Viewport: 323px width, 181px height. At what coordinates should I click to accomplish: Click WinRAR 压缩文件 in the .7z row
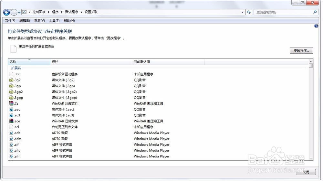(65, 103)
